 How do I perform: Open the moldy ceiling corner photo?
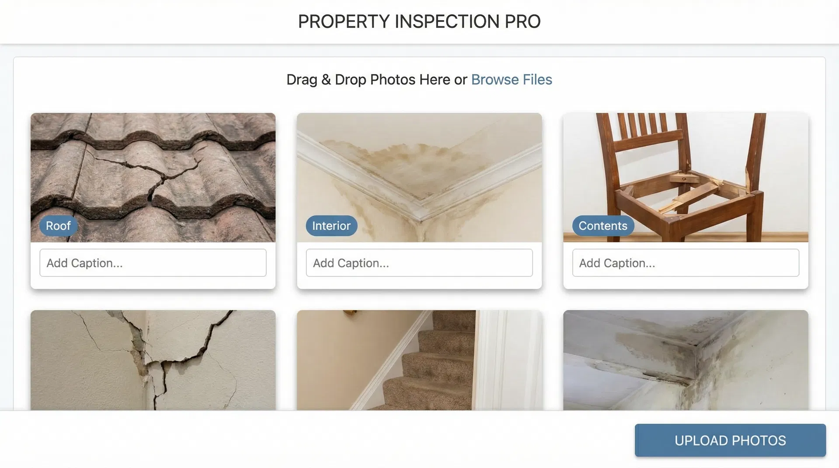pos(686,360)
